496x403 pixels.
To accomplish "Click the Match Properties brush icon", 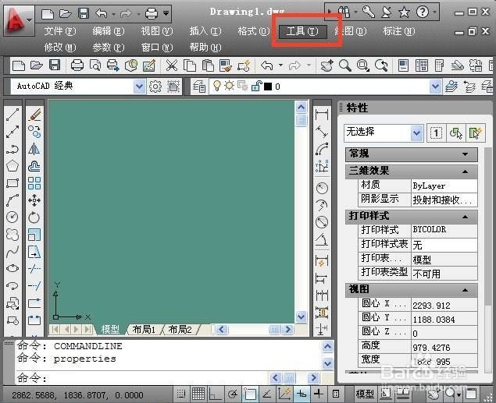I will pyautogui.click(x=226, y=65).
